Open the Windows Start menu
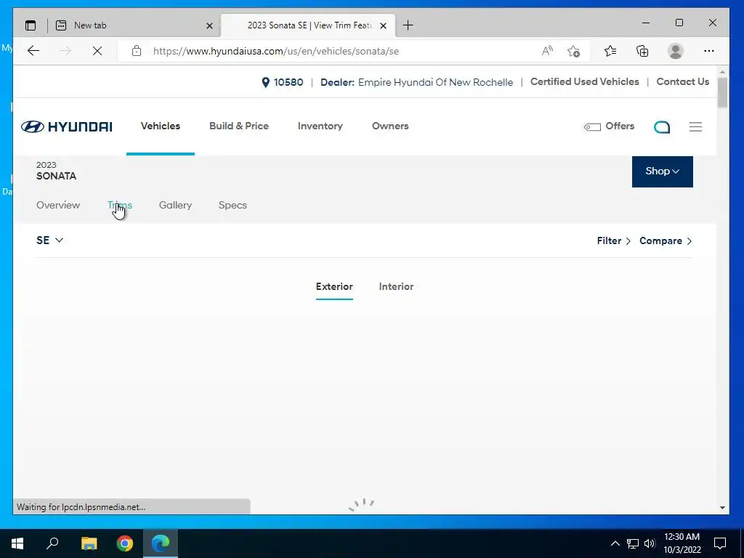This screenshot has height=558, width=744. click(17, 543)
